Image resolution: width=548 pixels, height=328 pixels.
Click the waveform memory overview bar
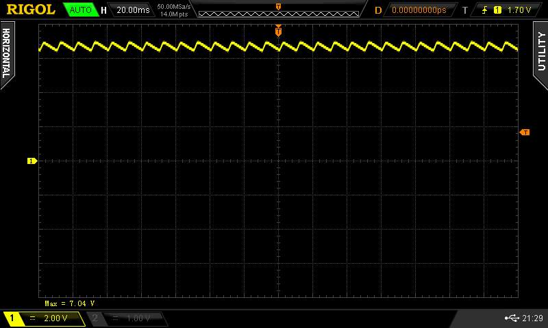click(x=278, y=11)
